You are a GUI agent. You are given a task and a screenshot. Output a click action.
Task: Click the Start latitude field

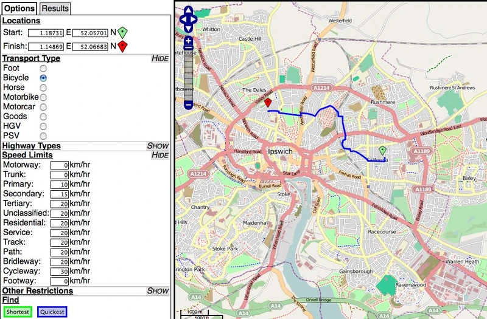(x=90, y=33)
